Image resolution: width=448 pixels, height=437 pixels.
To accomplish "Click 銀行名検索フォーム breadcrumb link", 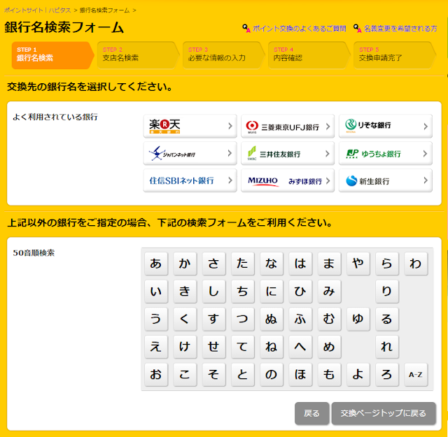I will [x=104, y=10].
